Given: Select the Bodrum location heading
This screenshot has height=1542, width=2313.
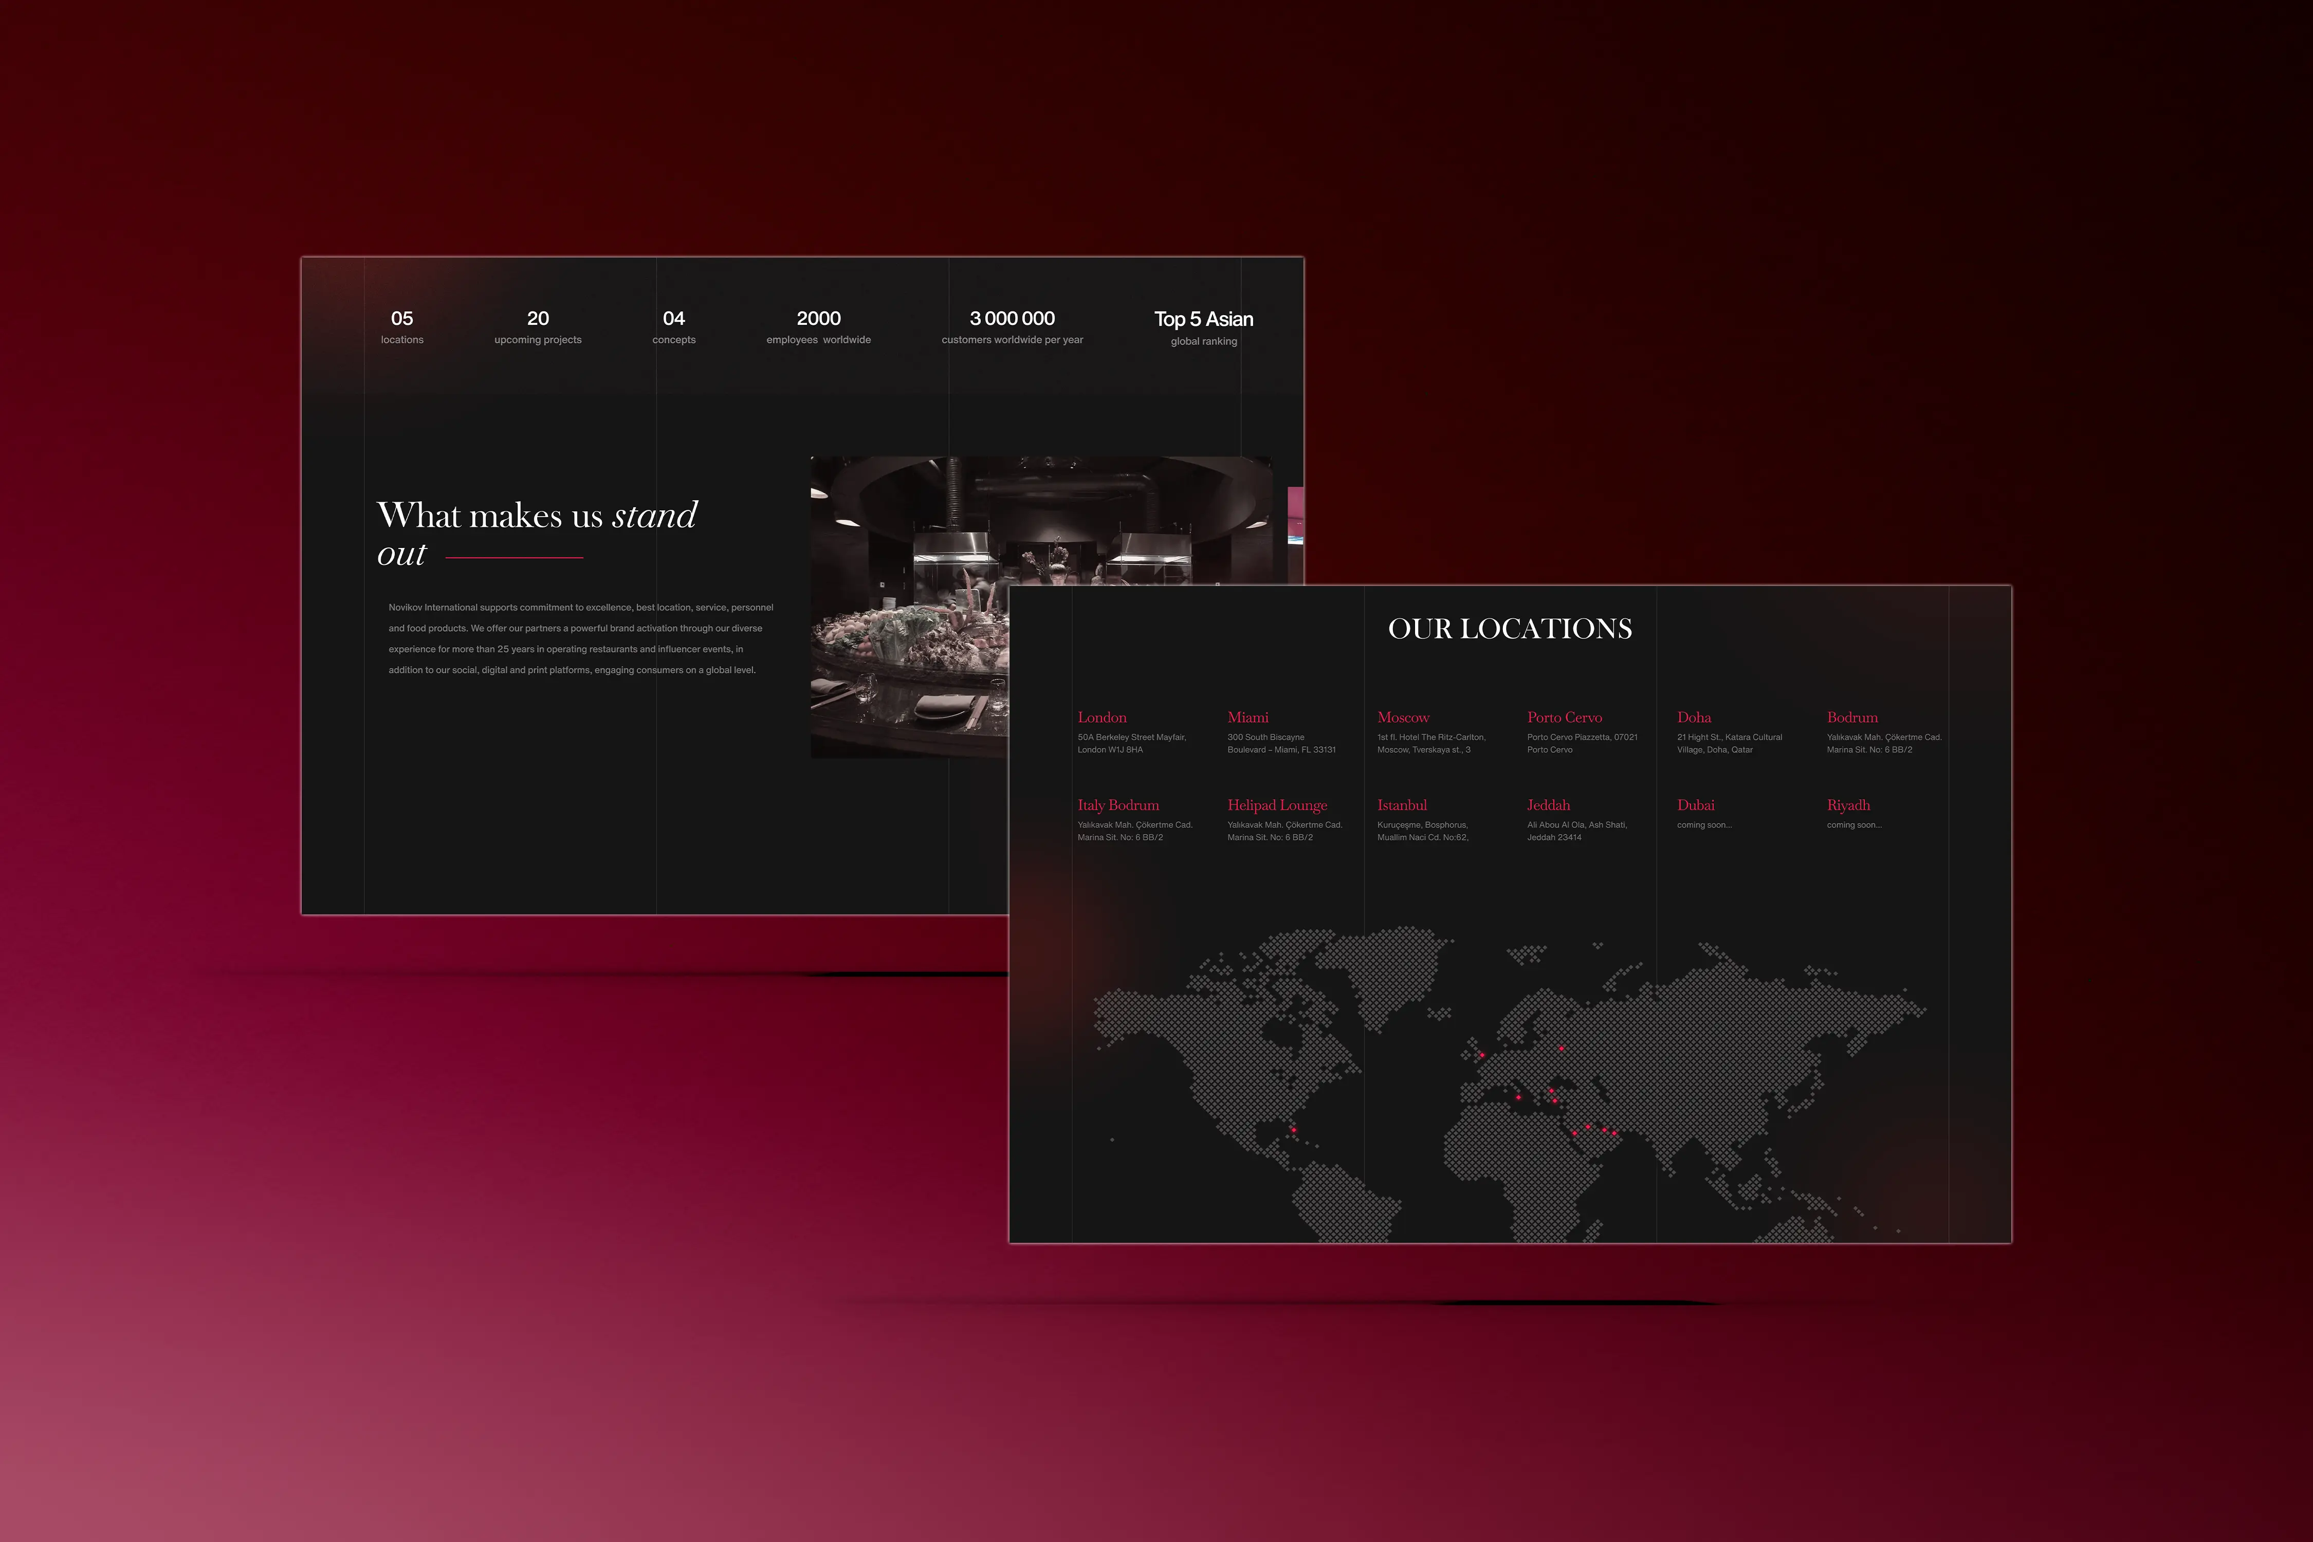Looking at the screenshot, I should tap(1852, 717).
